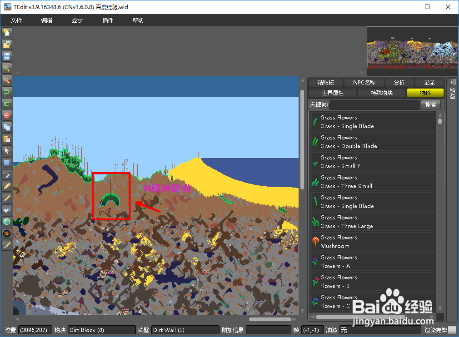The image size is (459, 337).
Task: Click the frame value (-1,-1)
Action: 312,330
